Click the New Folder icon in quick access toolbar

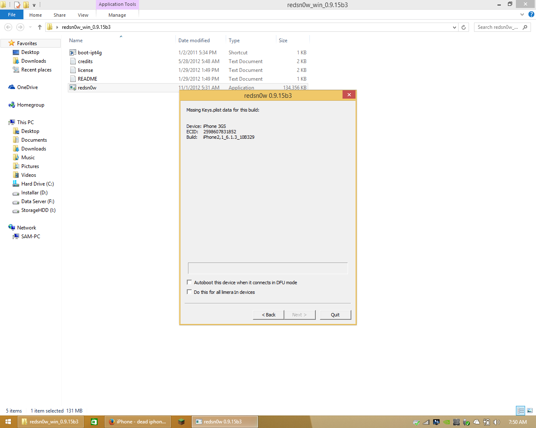(26, 5)
